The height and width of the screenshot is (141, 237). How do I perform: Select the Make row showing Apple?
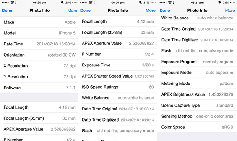pyautogui.click(x=39, y=22)
